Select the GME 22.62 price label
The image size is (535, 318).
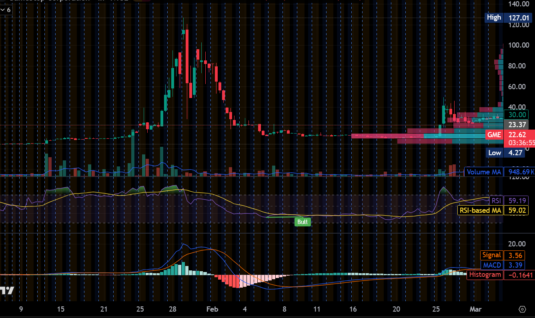[x=509, y=135]
